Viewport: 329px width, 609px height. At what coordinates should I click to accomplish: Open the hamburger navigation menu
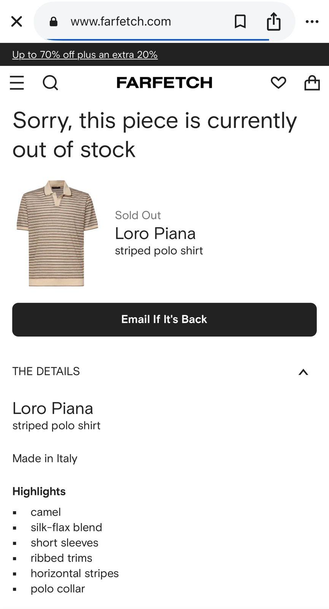pyautogui.click(x=17, y=83)
